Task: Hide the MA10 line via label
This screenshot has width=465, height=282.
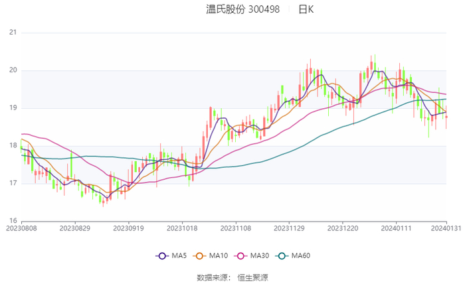Action: tap(219, 255)
